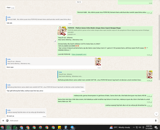Screen dimensions: 160x130
Task: Select the 'Ok nanti ya' message text
Action: 10,116
